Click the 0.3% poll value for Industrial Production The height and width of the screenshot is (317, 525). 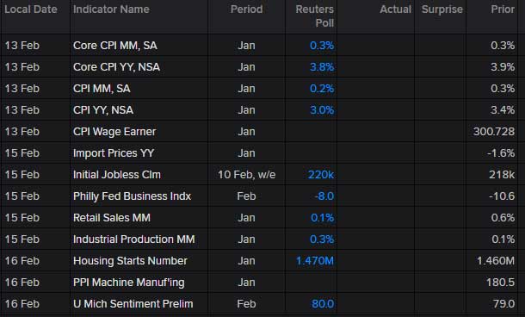pos(322,239)
